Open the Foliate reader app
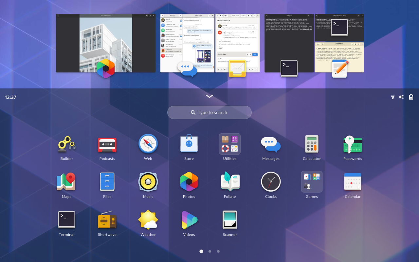Screen dimensions: 419x262 click(230, 182)
